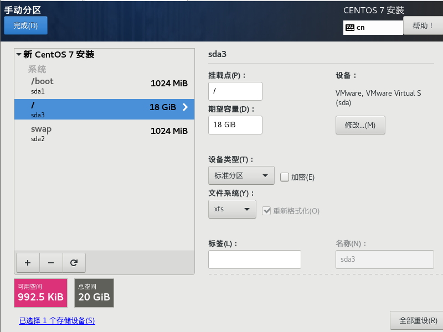The height and width of the screenshot is (332, 443).
Task: Toggle the 重新格式化(O) reformat checkbox
Action: tap(267, 210)
